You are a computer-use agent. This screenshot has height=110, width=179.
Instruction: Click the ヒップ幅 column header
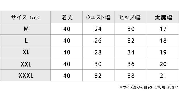point(131,17)
